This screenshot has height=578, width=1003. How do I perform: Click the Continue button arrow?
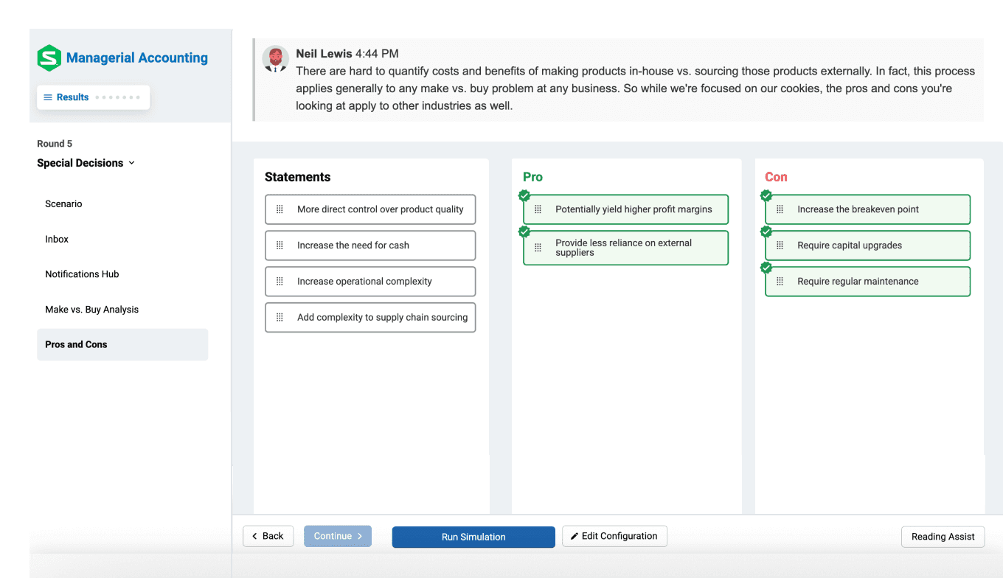coord(360,536)
